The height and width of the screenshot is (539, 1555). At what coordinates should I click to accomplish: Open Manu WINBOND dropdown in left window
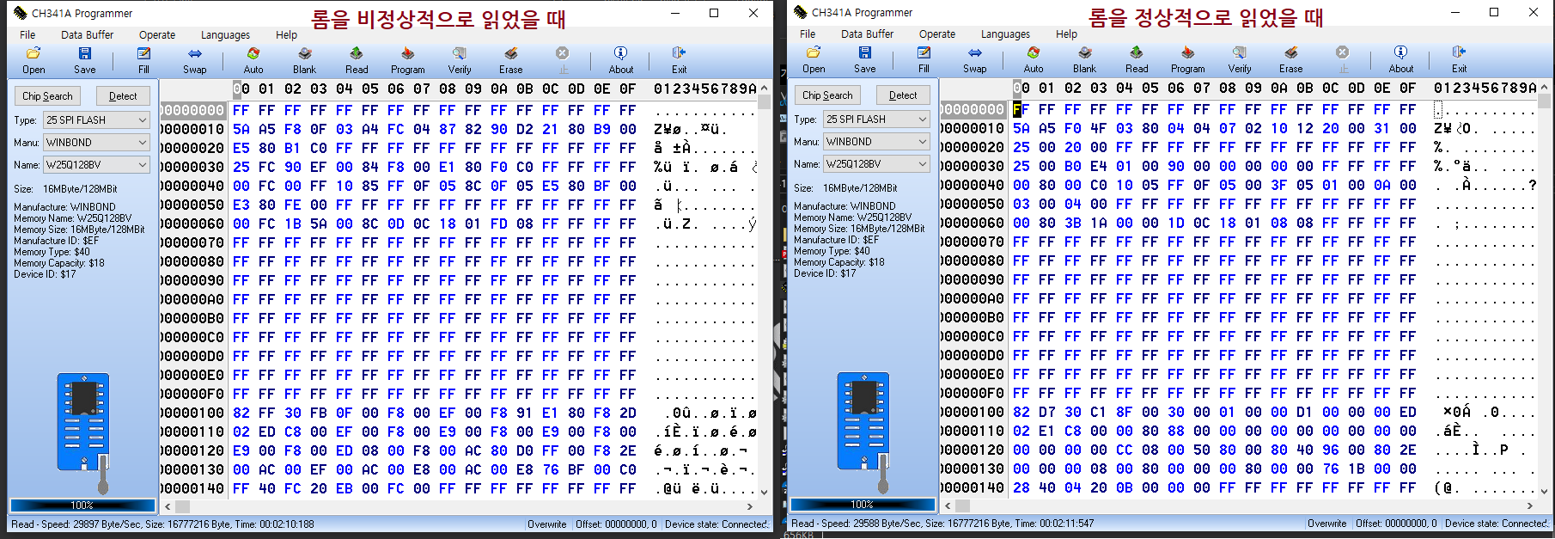coord(97,143)
